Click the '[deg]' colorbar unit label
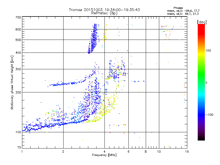The image size is (220, 165). pyautogui.click(x=202, y=22)
